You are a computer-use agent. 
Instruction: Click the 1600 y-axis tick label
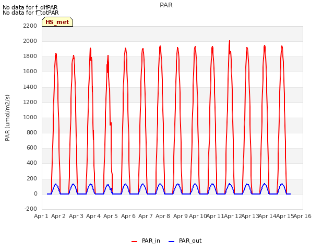coord(30,72)
